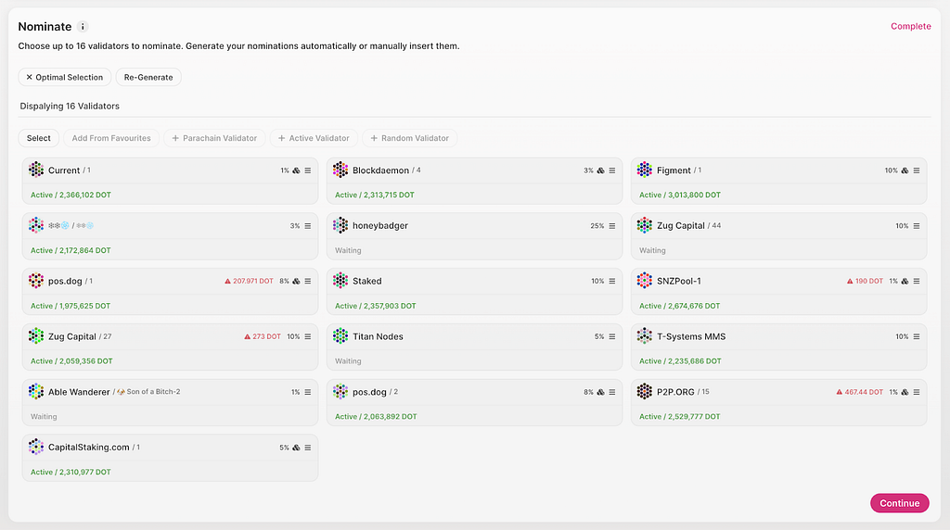This screenshot has height=530, width=950.
Task: Open the menu icon on Able Wanderer card
Action: click(x=308, y=392)
